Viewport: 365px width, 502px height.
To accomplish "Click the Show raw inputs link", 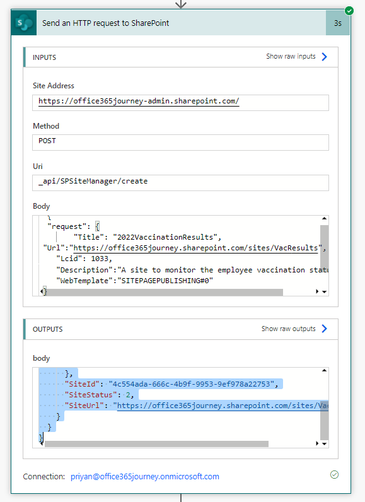I will (x=291, y=56).
